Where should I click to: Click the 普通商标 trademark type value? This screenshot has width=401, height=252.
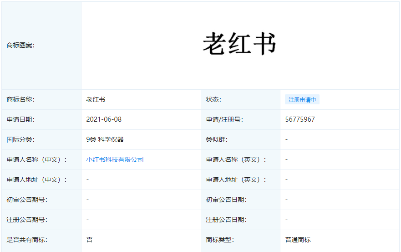(298, 240)
